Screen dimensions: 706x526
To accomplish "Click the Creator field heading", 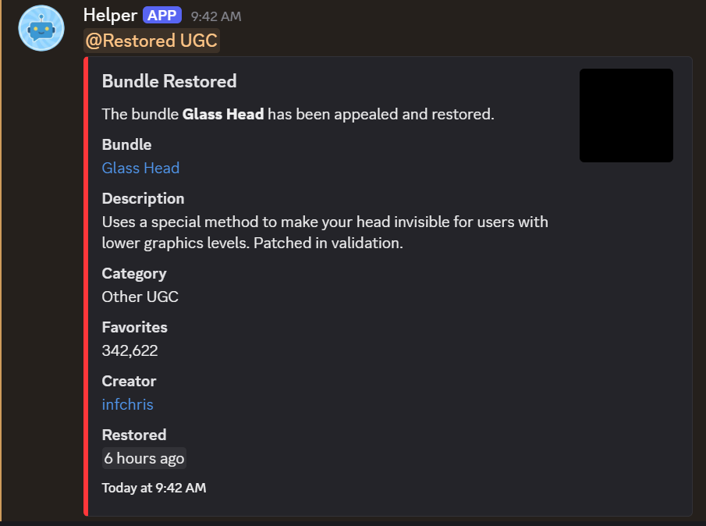I will tap(129, 381).
